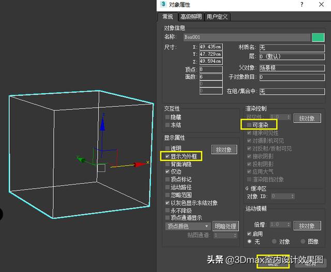331x272 pixels.
Task: Click 按对象 button in 渲染控制 group
Action: (x=307, y=118)
